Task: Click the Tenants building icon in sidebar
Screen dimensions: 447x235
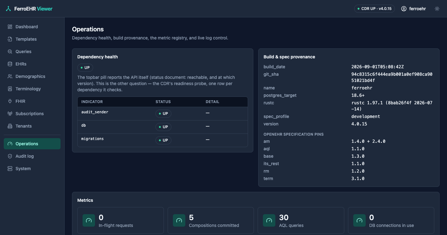Action: coord(10,126)
